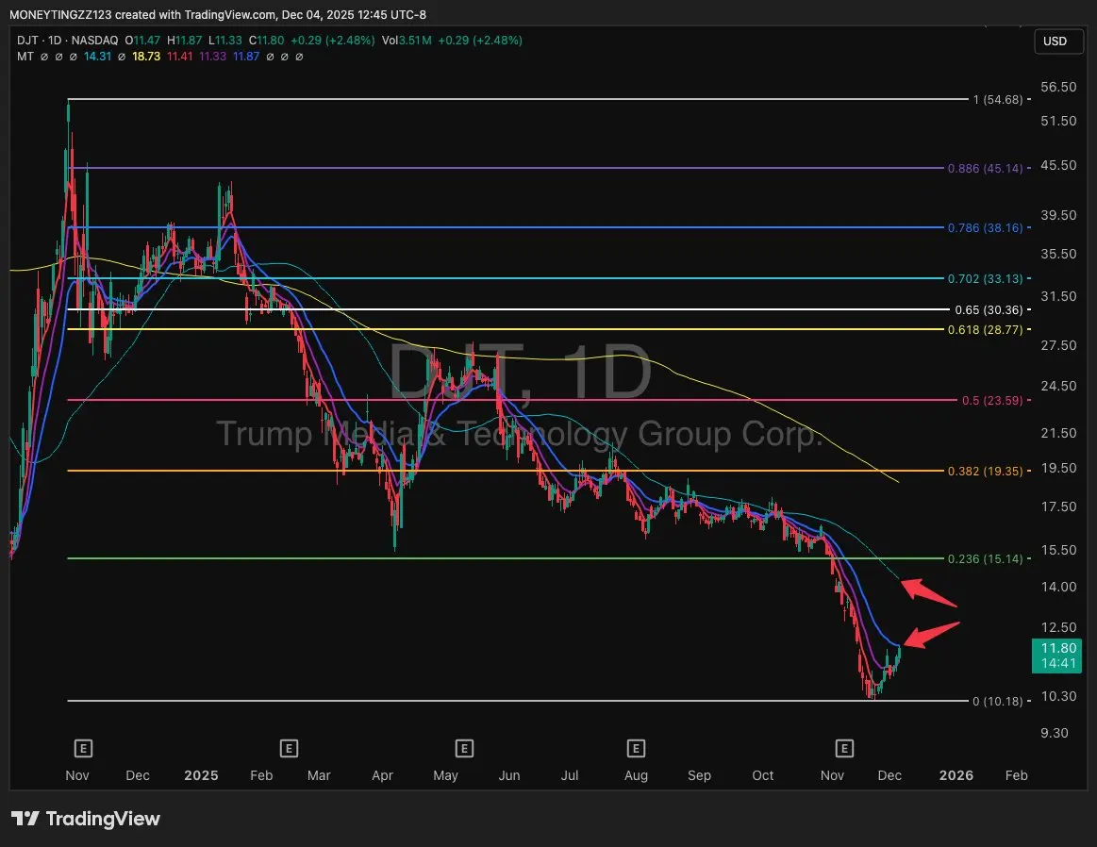Click 39.50 on the price axis
This screenshot has height=847, width=1097.
(1058, 215)
